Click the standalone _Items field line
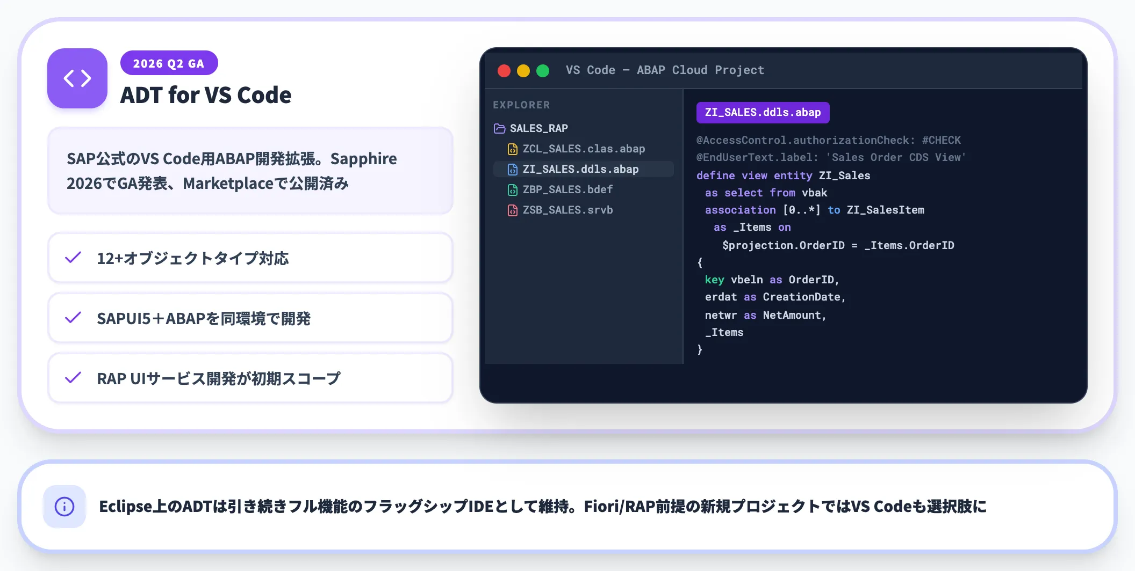 pos(724,332)
